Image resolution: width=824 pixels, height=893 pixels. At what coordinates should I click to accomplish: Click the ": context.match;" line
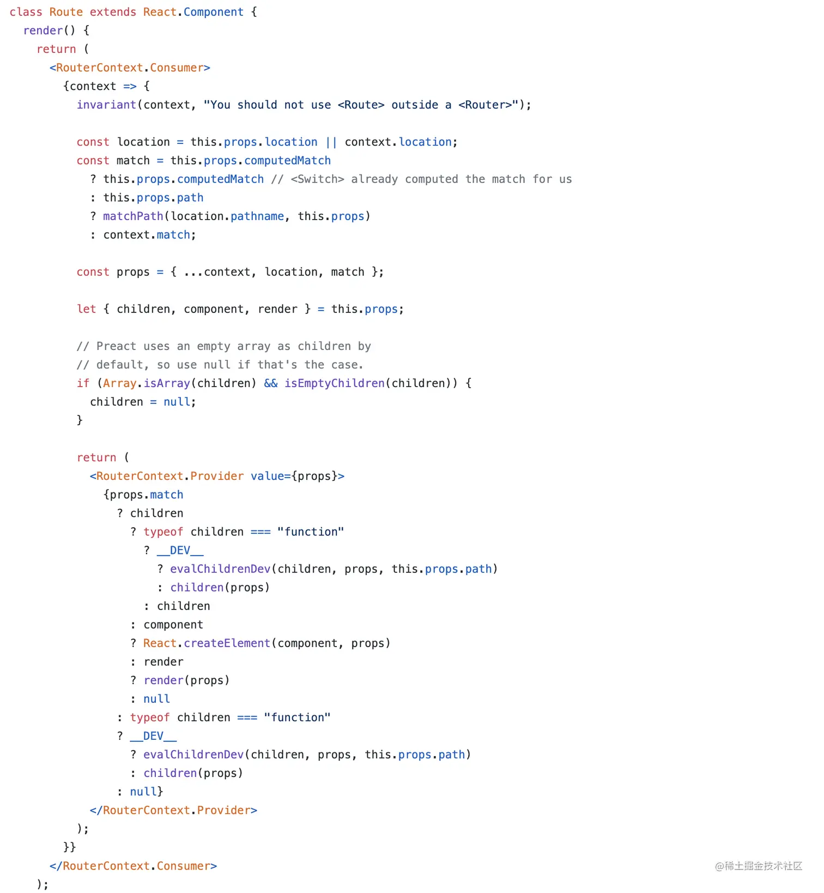click(143, 234)
